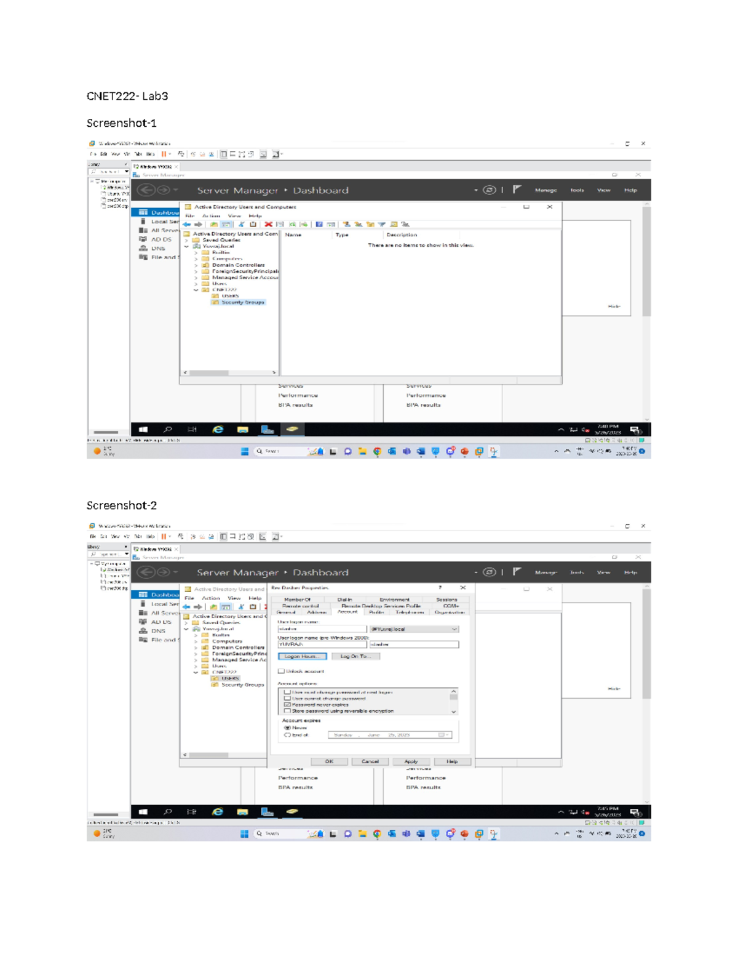Click the User logon name input field
Screen dimensions: 738x956
[x=322, y=629]
